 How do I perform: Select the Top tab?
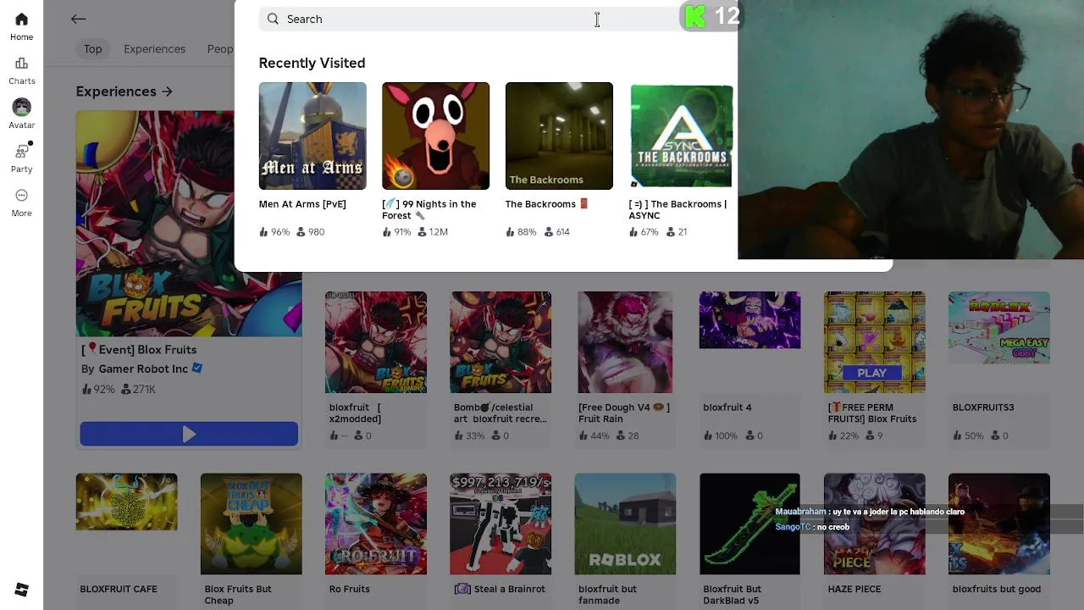pos(92,49)
